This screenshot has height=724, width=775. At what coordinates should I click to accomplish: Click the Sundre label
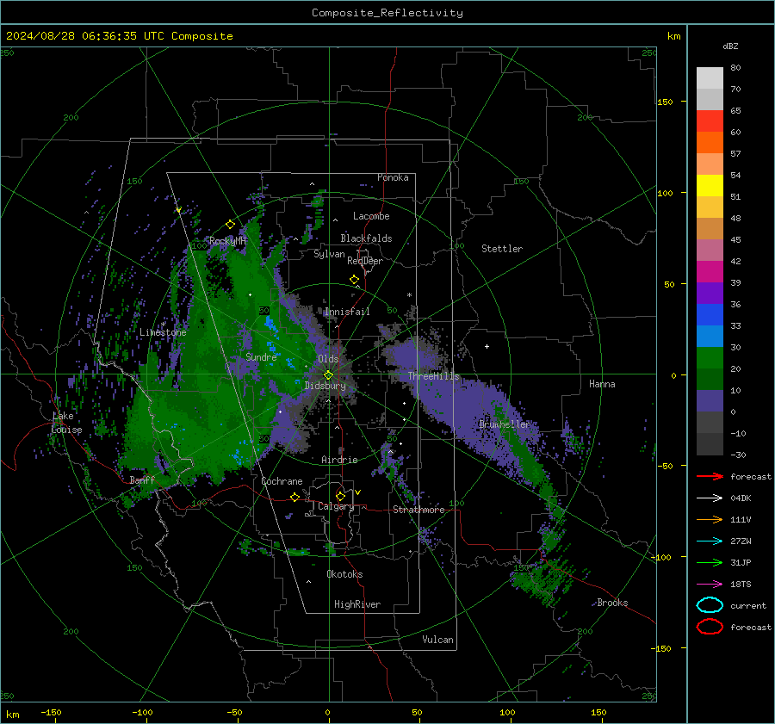[261, 357]
